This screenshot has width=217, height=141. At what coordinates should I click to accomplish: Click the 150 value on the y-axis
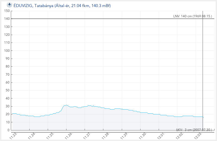(x=7, y=11)
